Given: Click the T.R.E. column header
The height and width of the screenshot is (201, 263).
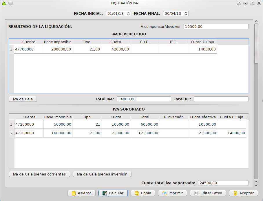Looking at the screenshot, I should pos(144,42).
